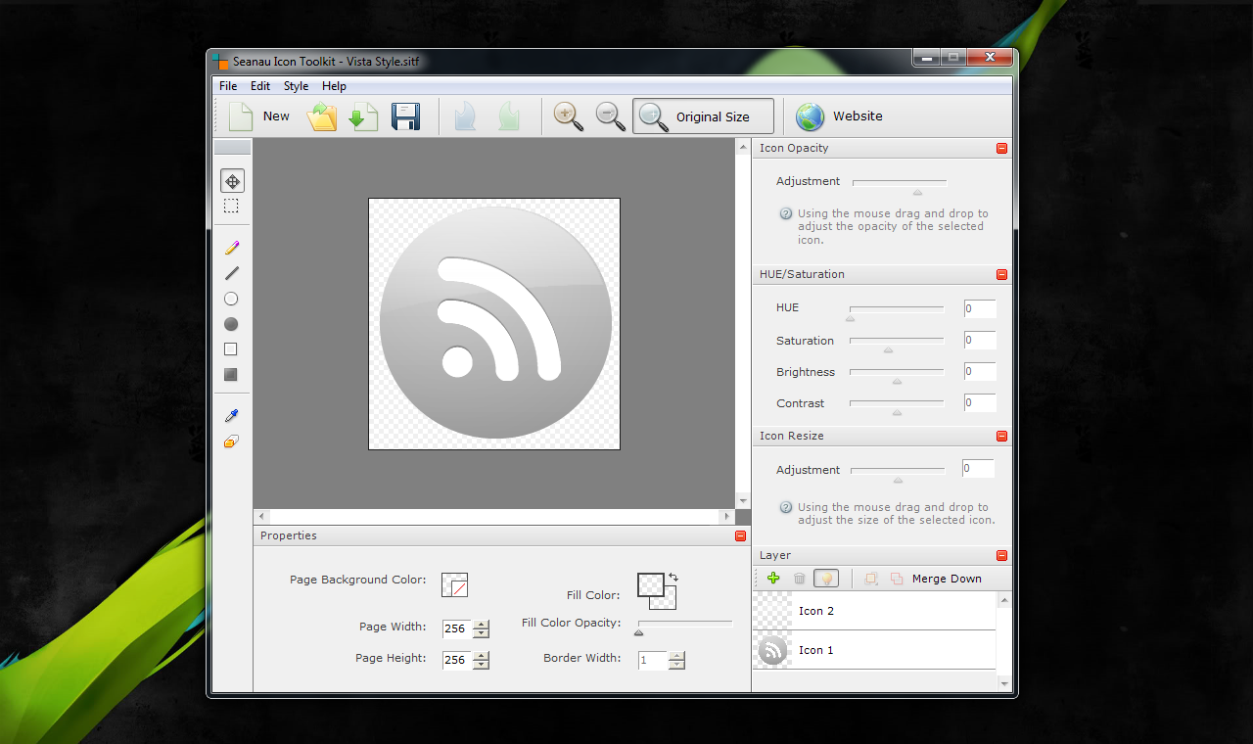Open the File menu
1253x744 pixels.
tap(228, 86)
